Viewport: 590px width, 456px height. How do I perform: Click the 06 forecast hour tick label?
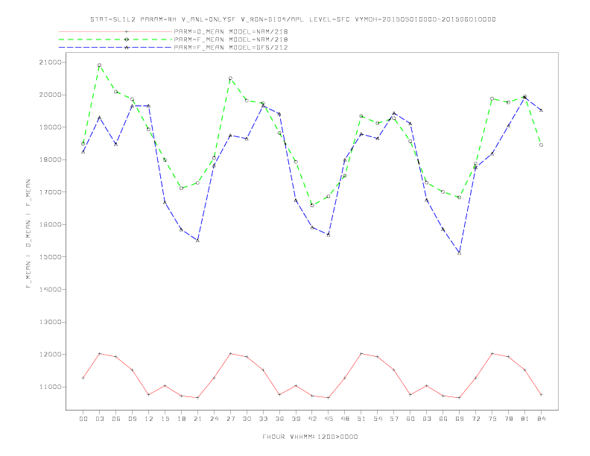[x=116, y=419]
